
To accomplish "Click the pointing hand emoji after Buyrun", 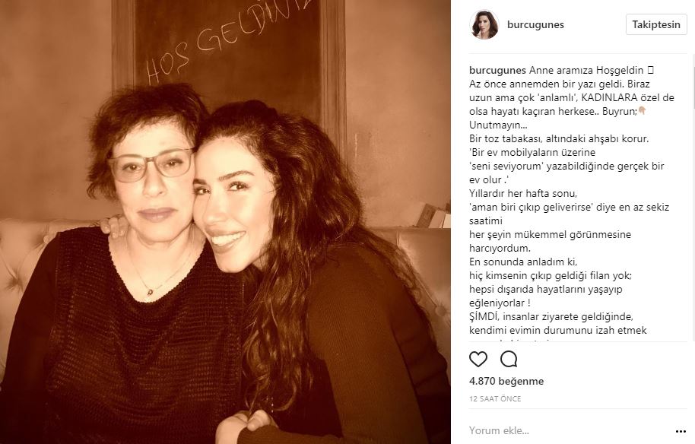I will (x=642, y=111).
